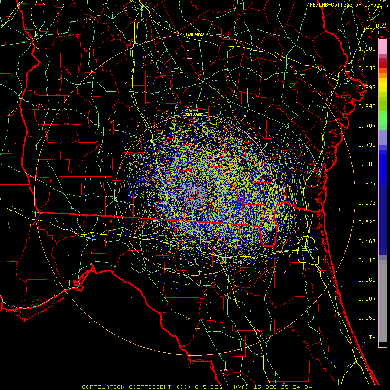Click the [CC] label above the color scale
The height and width of the screenshot is (390, 390).
(x=370, y=30)
